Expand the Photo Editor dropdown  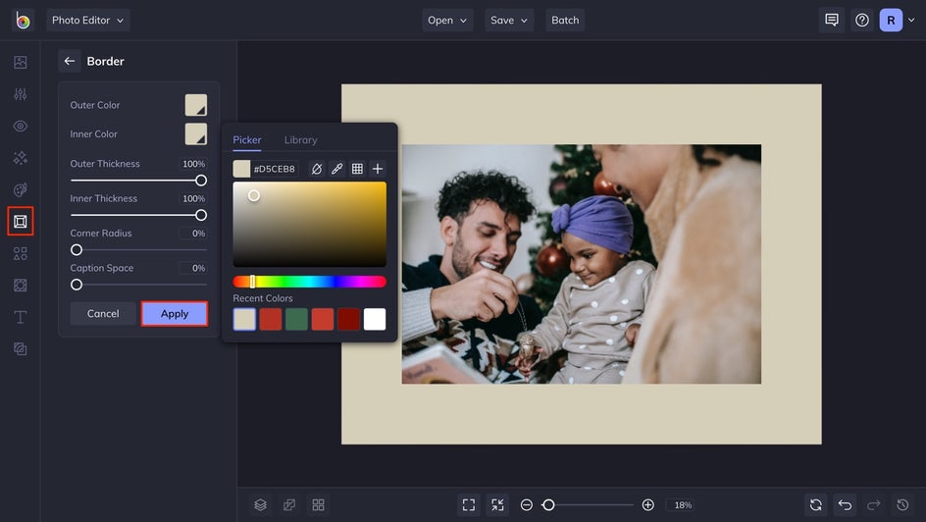(87, 20)
